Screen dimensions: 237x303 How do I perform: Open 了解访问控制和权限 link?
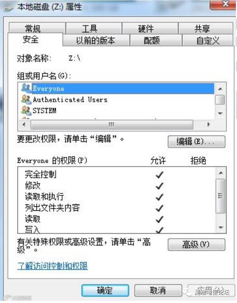tap(53, 266)
